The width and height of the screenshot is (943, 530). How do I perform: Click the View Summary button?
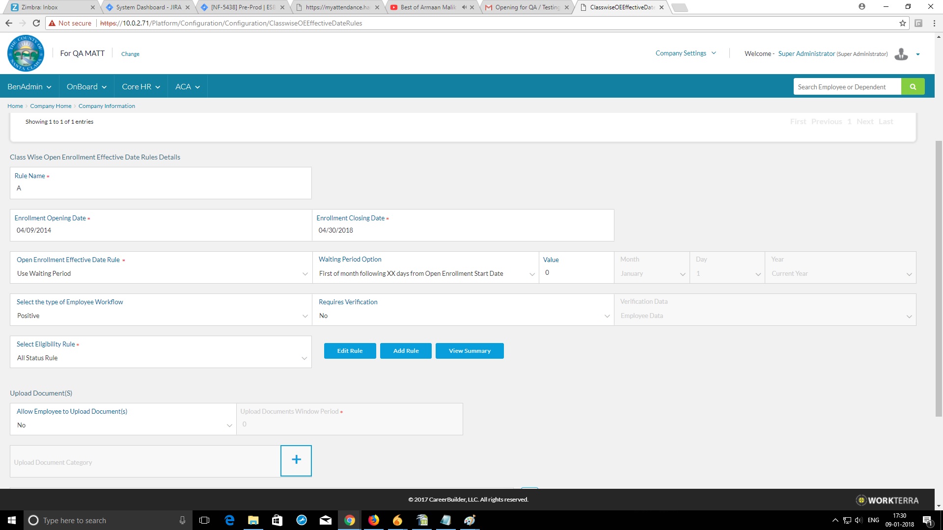(x=469, y=351)
